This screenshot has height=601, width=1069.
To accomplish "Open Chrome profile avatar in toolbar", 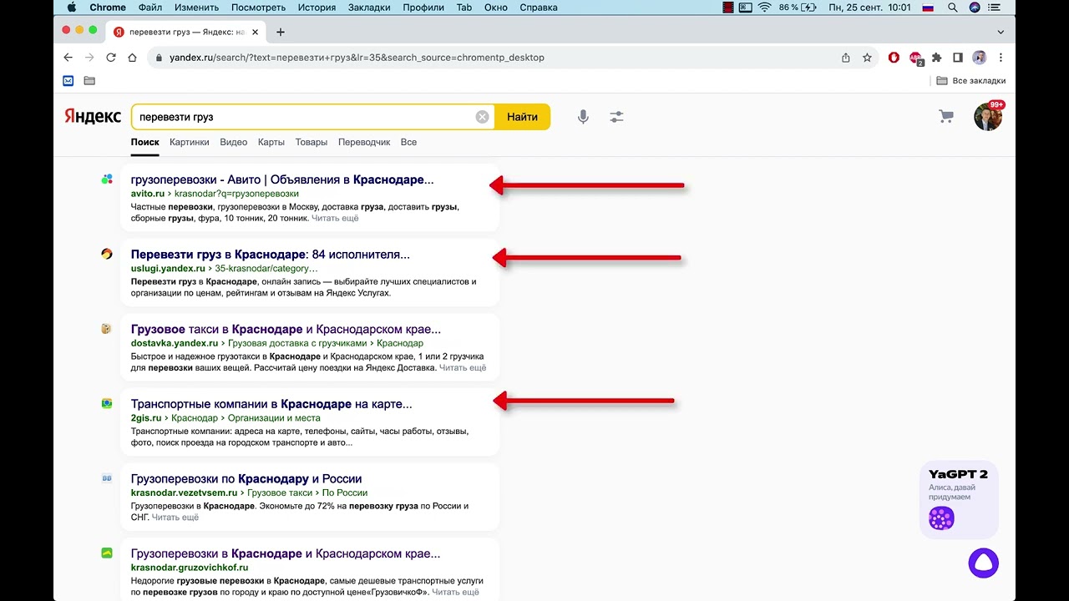I will (980, 58).
